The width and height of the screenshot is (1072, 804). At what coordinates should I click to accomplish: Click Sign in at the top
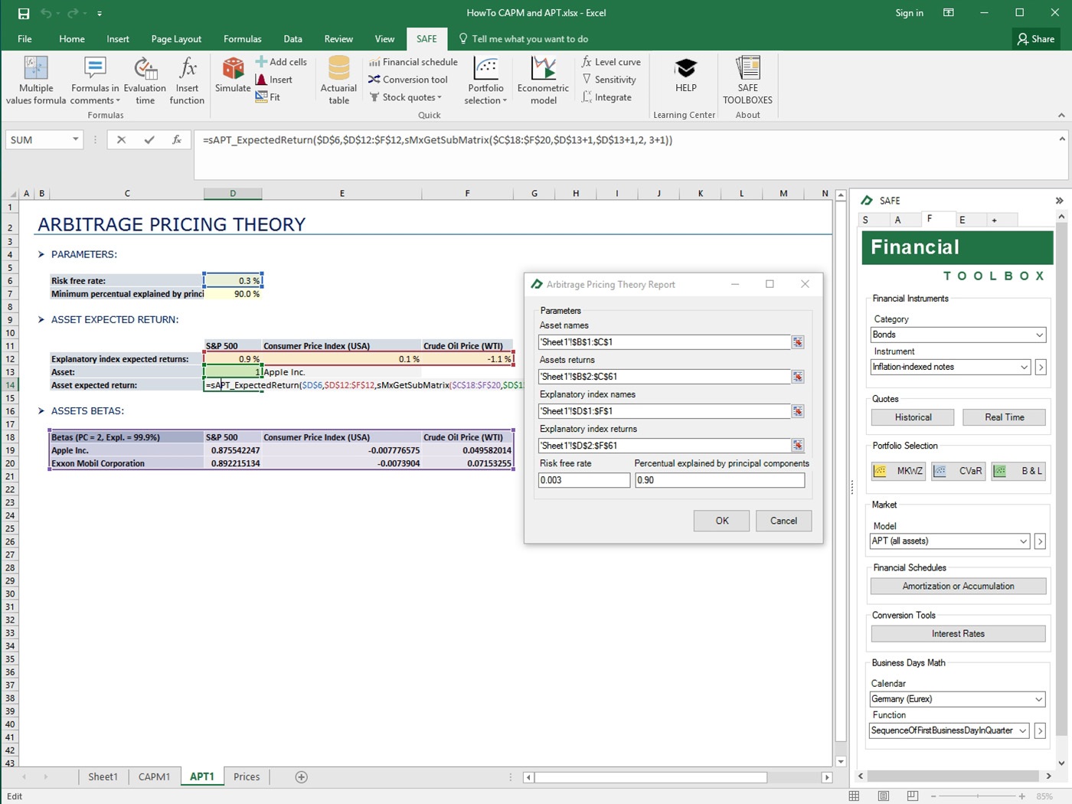pos(909,13)
